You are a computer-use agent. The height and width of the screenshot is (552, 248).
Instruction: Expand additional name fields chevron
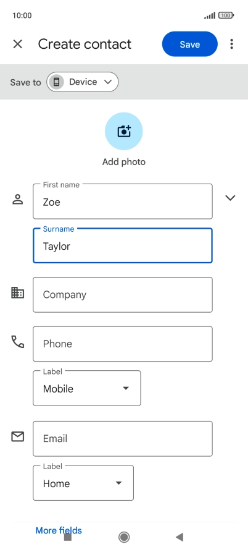pos(230,198)
